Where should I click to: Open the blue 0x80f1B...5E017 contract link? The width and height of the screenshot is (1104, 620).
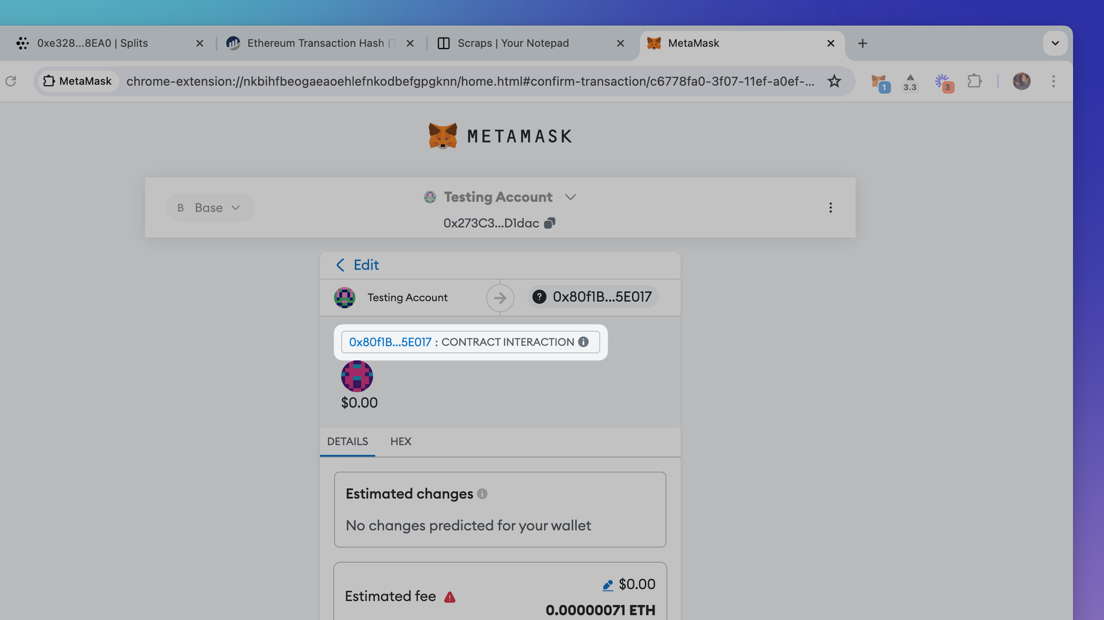click(390, 342)
